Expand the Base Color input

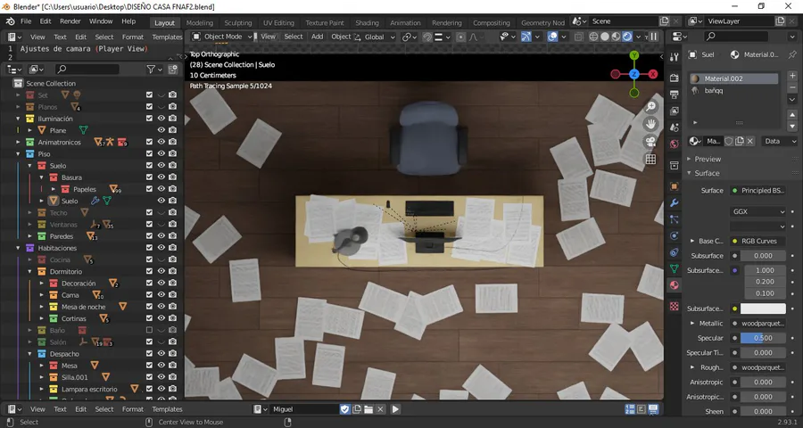pos(692,241)
